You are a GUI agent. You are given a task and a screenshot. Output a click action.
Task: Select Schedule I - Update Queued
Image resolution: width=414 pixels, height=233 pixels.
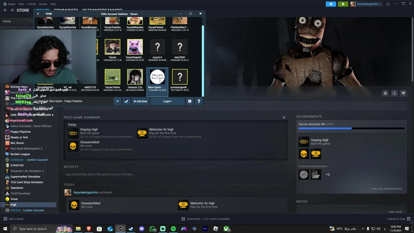(x=28, y=160)
